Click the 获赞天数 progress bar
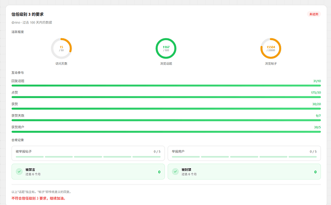Viewport: 331px width, 205px height. tap(166, 120)
